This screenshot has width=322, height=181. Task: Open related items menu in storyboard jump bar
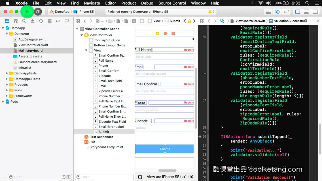[78, 21]
